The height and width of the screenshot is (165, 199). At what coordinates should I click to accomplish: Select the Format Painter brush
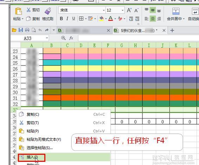tap(48, 11)
